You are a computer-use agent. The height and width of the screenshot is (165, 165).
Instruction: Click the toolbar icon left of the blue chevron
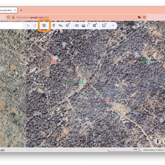104,26
